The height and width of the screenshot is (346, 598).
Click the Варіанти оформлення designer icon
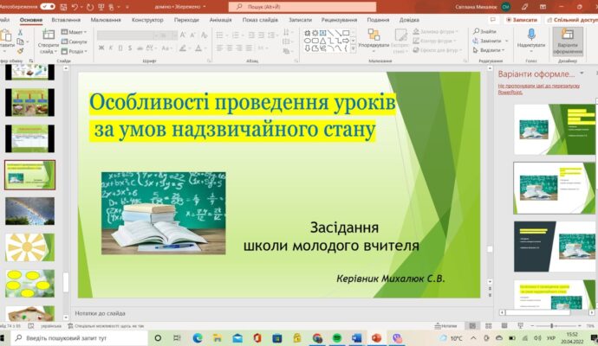[568, 42]
